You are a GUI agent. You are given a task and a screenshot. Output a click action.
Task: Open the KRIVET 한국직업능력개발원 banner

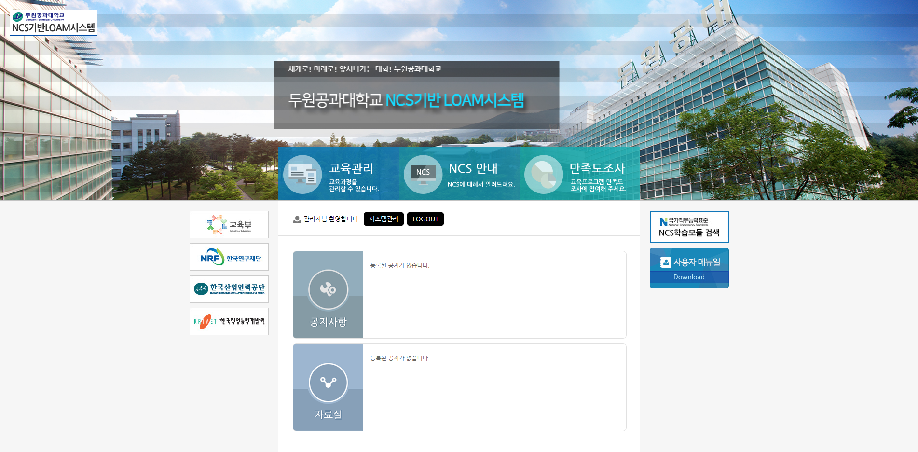(229, 321)
